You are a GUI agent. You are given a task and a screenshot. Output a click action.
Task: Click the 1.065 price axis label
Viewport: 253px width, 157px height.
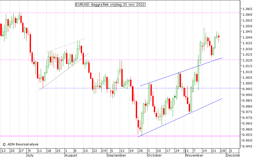coord(247,9)
